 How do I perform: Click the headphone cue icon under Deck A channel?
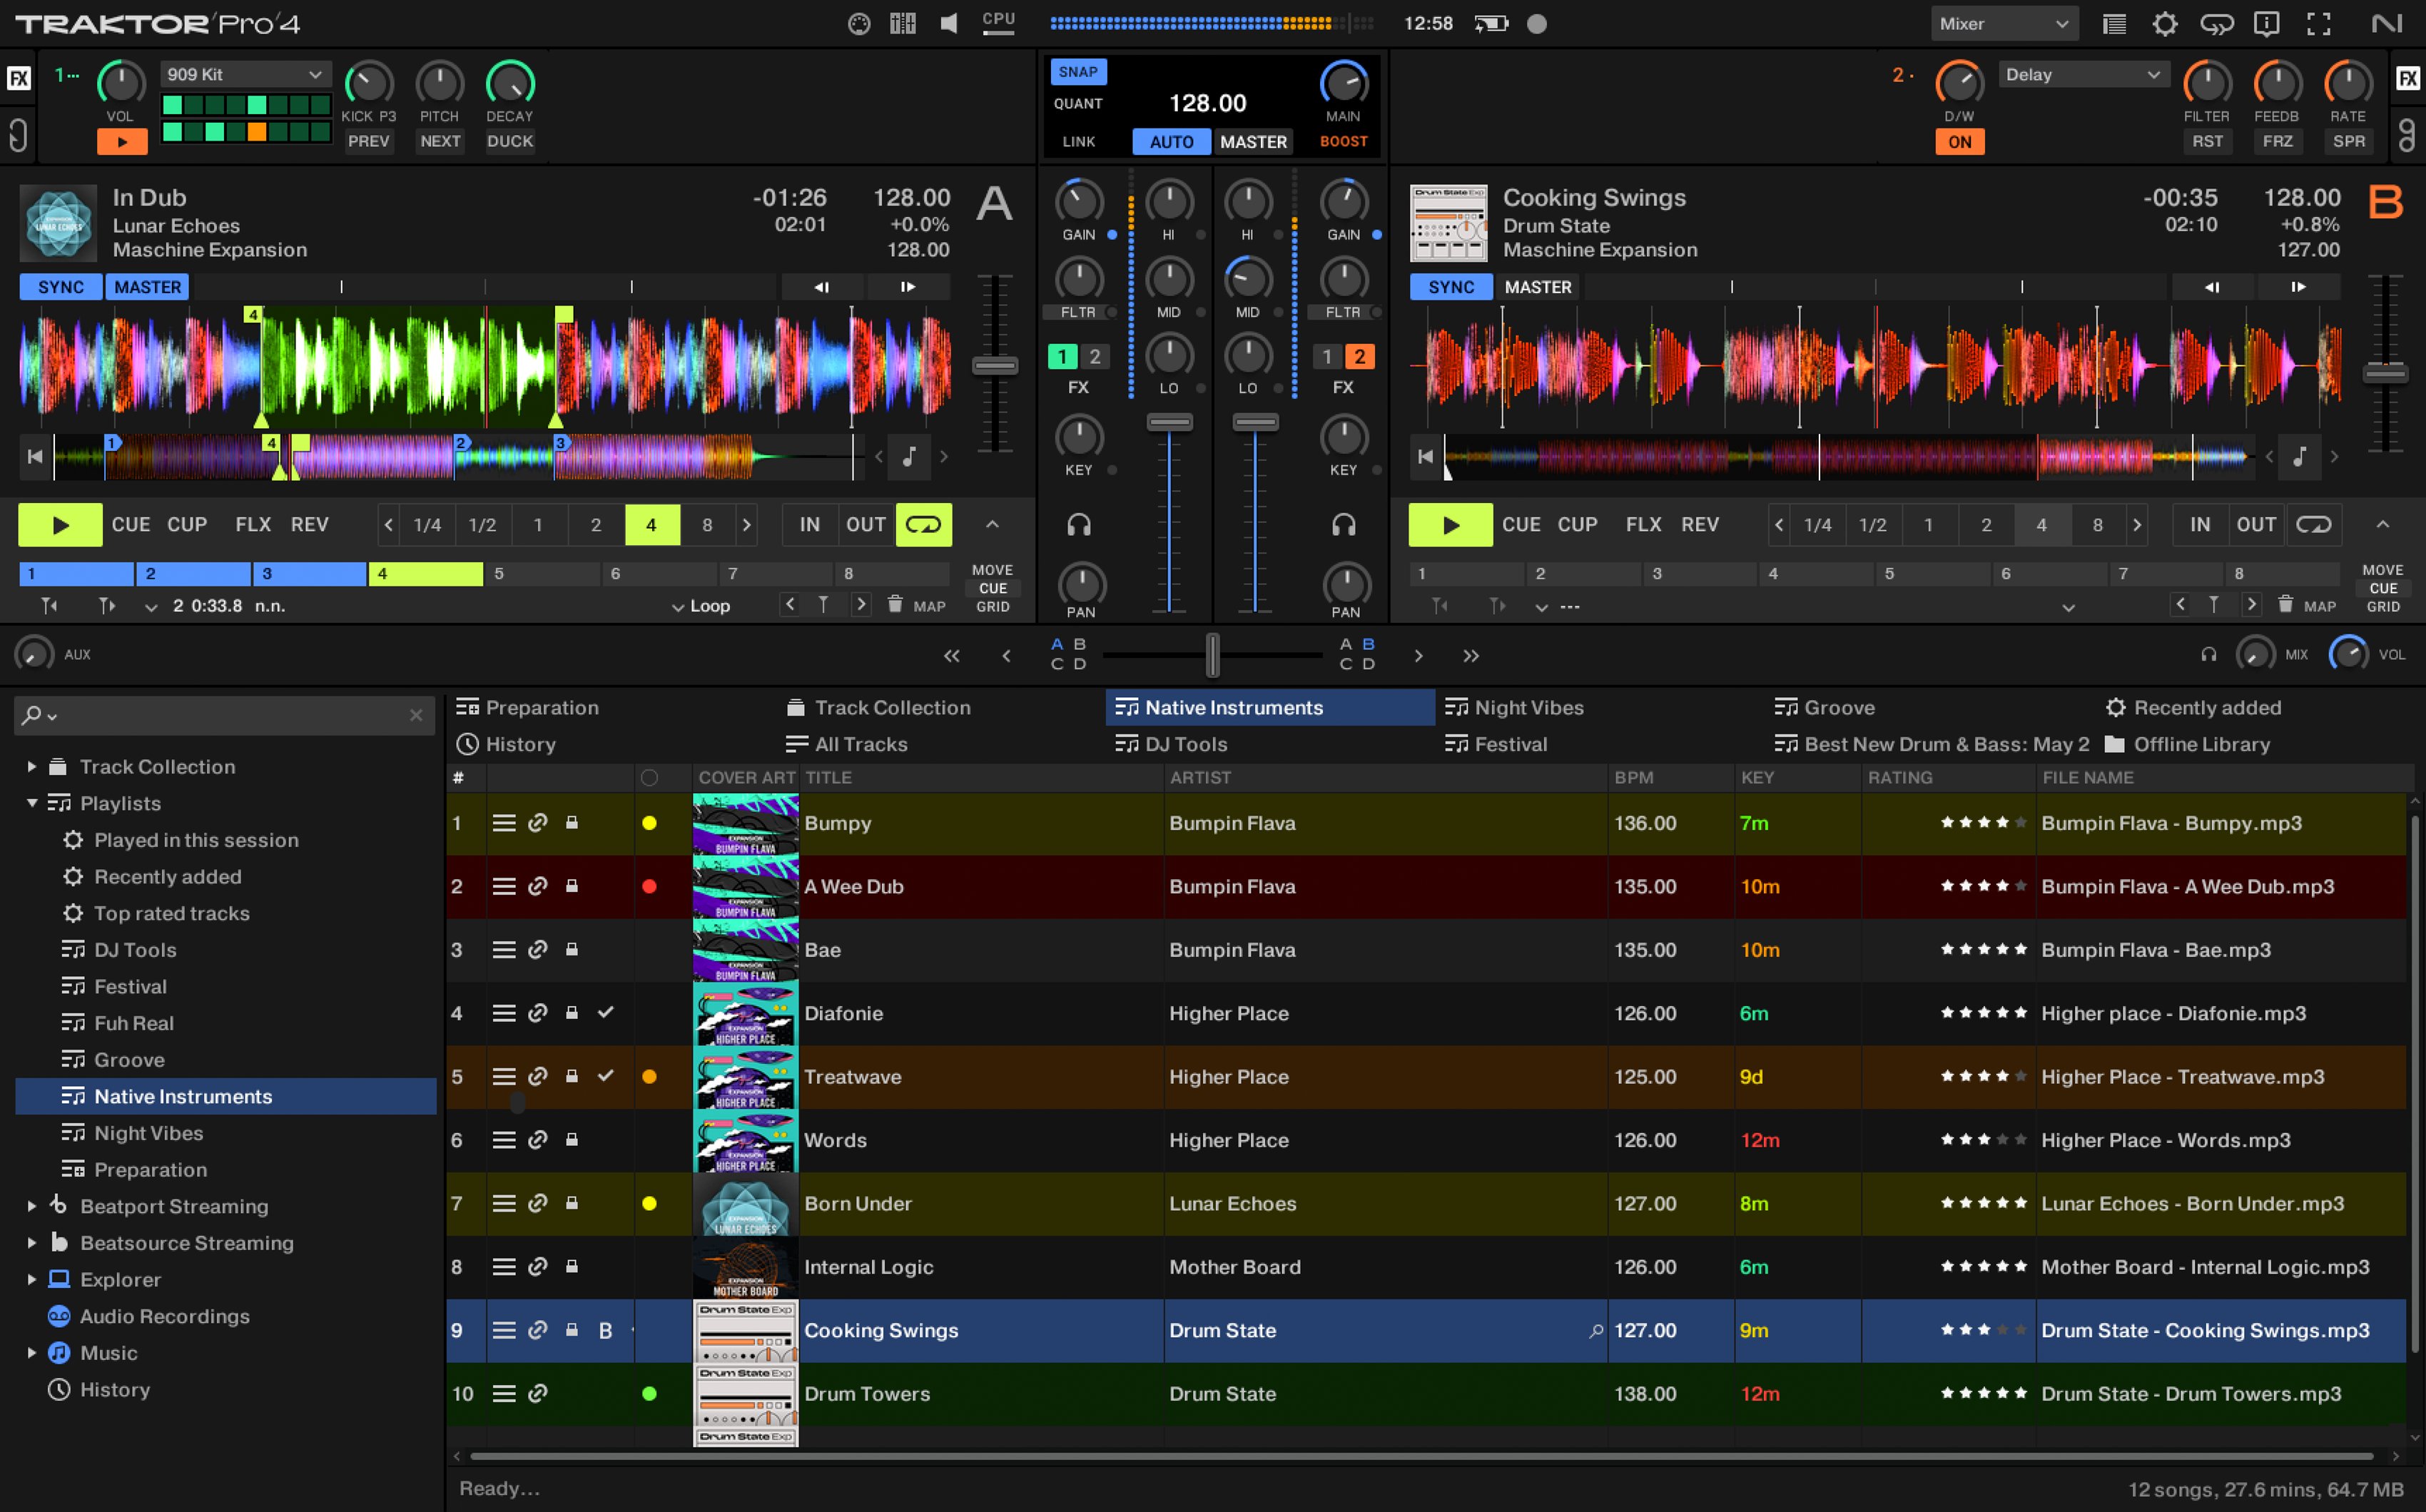(x=1080, y=524)
